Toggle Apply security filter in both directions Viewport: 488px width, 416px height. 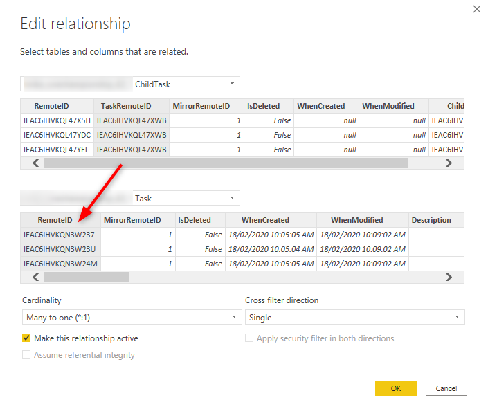pos(249,338)
